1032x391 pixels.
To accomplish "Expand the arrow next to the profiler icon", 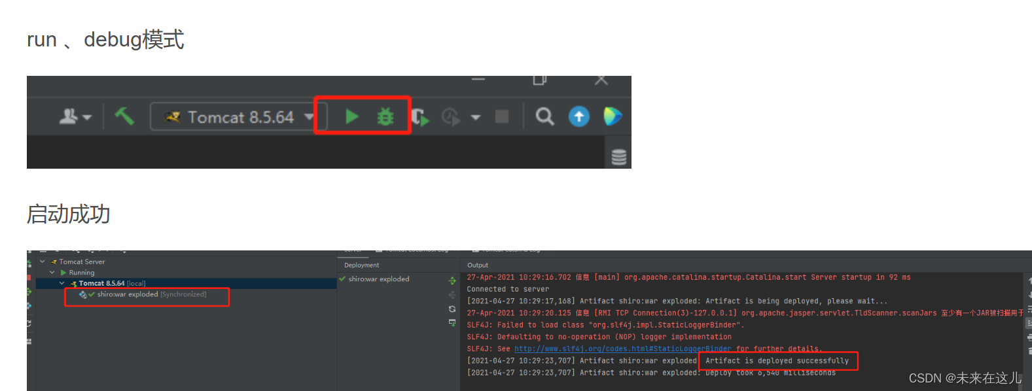I will pyautogui.click(x=476, y=118).
